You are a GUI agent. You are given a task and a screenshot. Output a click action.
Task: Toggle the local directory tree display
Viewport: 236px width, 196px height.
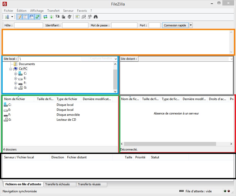point(25,17)
